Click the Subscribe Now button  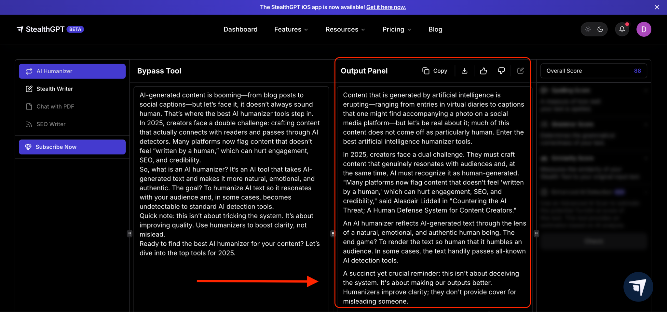[x=72, y=147]
